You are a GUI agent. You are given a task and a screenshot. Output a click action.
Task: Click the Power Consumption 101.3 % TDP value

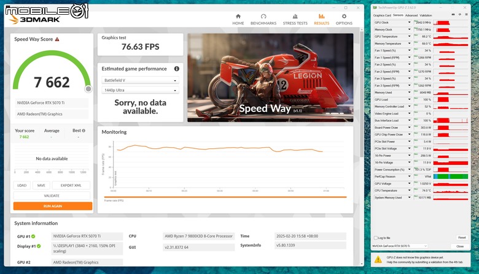(423, 169)
